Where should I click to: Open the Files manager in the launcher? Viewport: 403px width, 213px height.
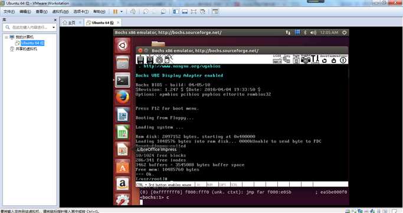[x=123, y=63]
